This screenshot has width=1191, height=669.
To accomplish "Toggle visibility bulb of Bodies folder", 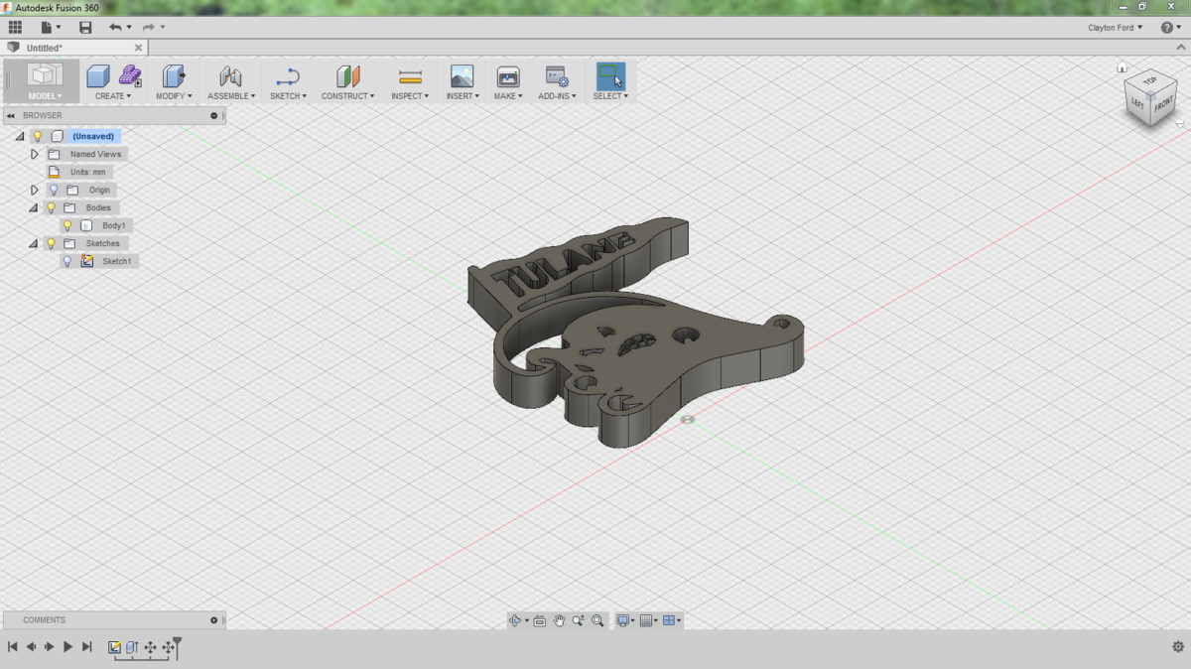I will point(52,207).
